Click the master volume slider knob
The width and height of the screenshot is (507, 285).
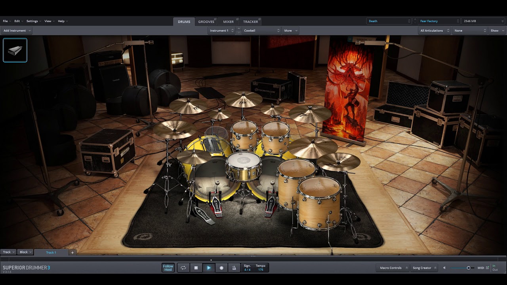[x=468, y=268]
